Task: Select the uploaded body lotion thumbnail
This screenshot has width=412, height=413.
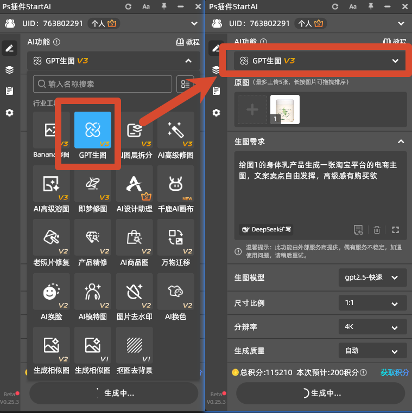Action: (x=285, y=109)
